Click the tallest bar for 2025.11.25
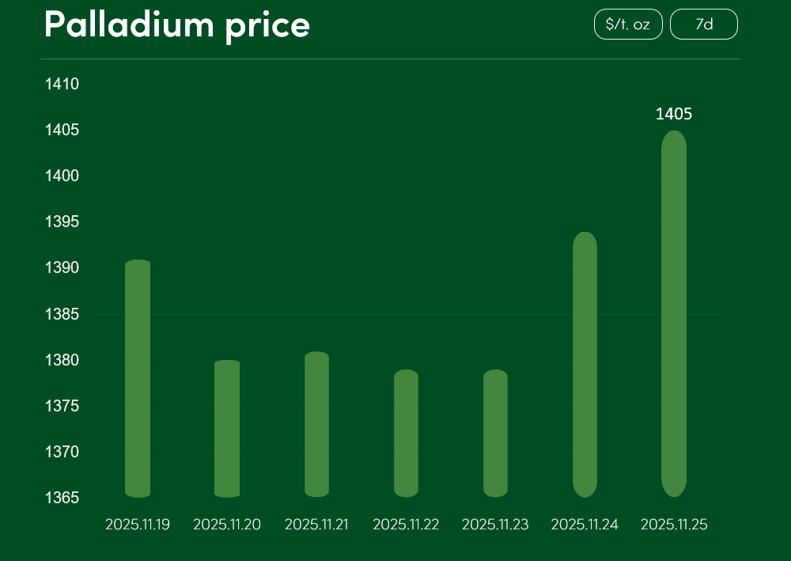Screen dimensions: 791x561 coord(674,313)
